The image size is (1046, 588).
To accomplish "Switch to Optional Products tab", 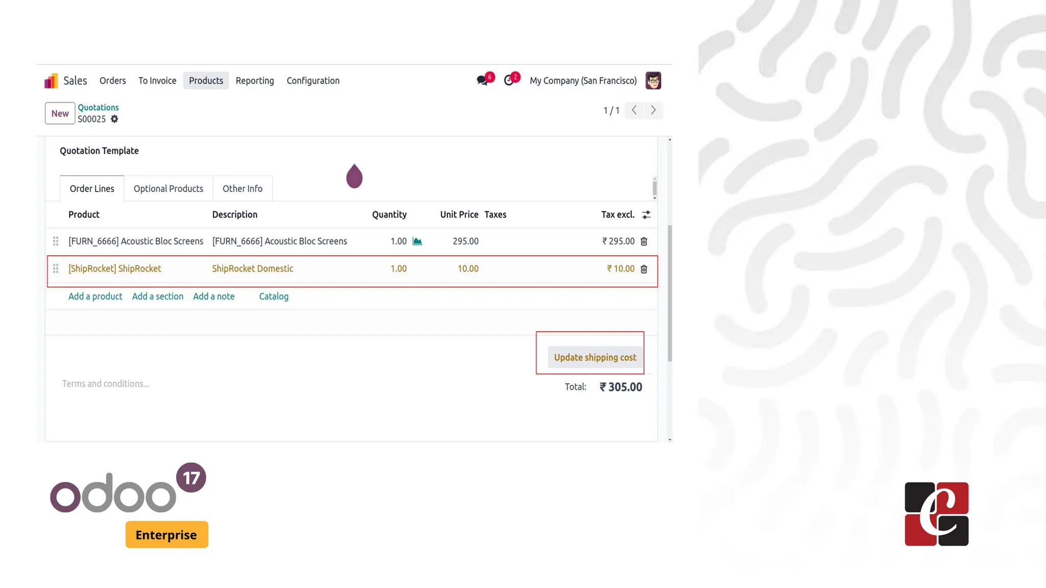I will (x=168, y=189).
